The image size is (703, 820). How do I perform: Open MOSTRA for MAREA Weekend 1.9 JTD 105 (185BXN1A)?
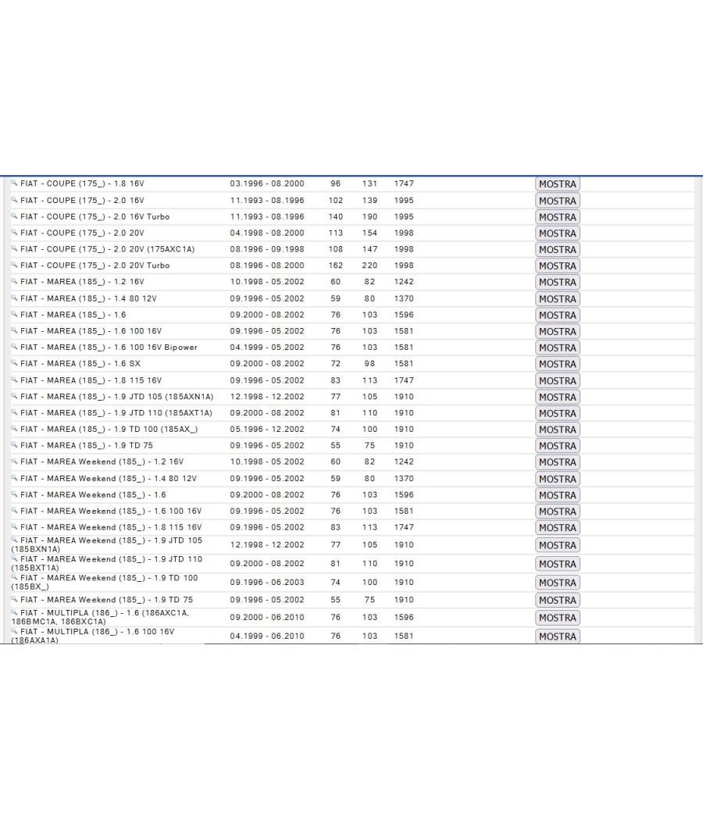558,545
